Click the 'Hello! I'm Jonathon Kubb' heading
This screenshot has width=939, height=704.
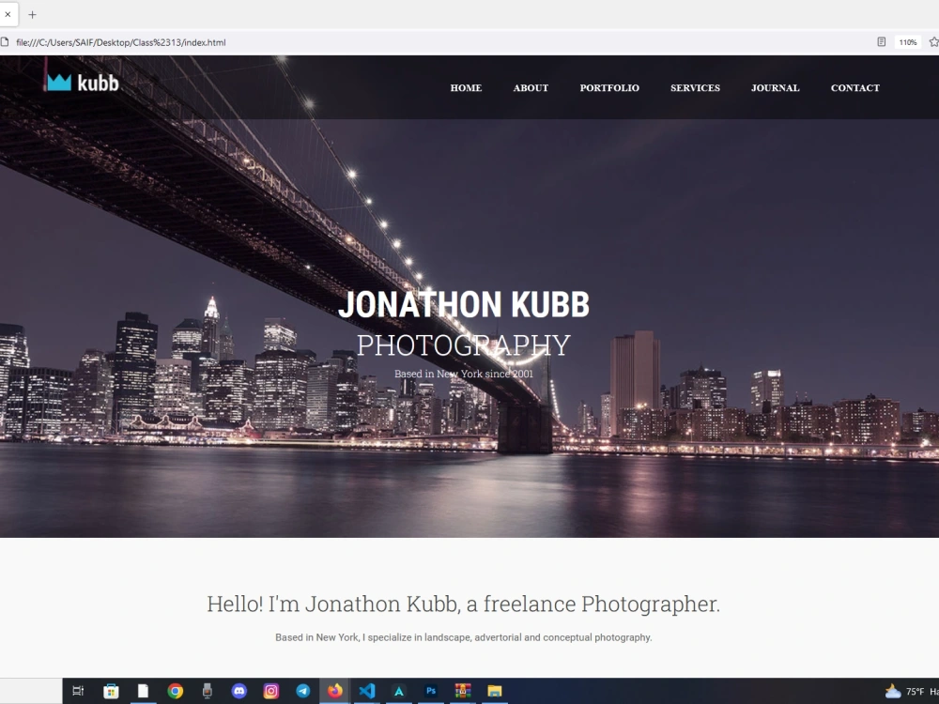tap(464, 604)
